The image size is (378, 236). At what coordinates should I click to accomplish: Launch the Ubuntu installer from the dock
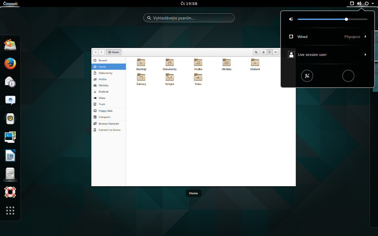pyautogui.click(x=10, y=45)
